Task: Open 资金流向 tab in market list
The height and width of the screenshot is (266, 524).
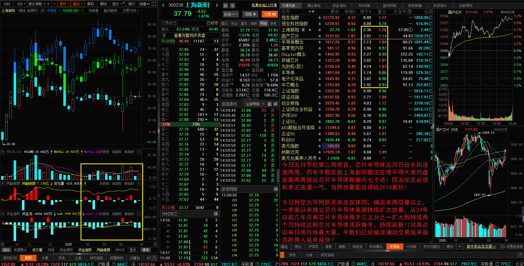Action: point(339,6)
